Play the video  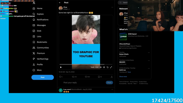point(61,67)
